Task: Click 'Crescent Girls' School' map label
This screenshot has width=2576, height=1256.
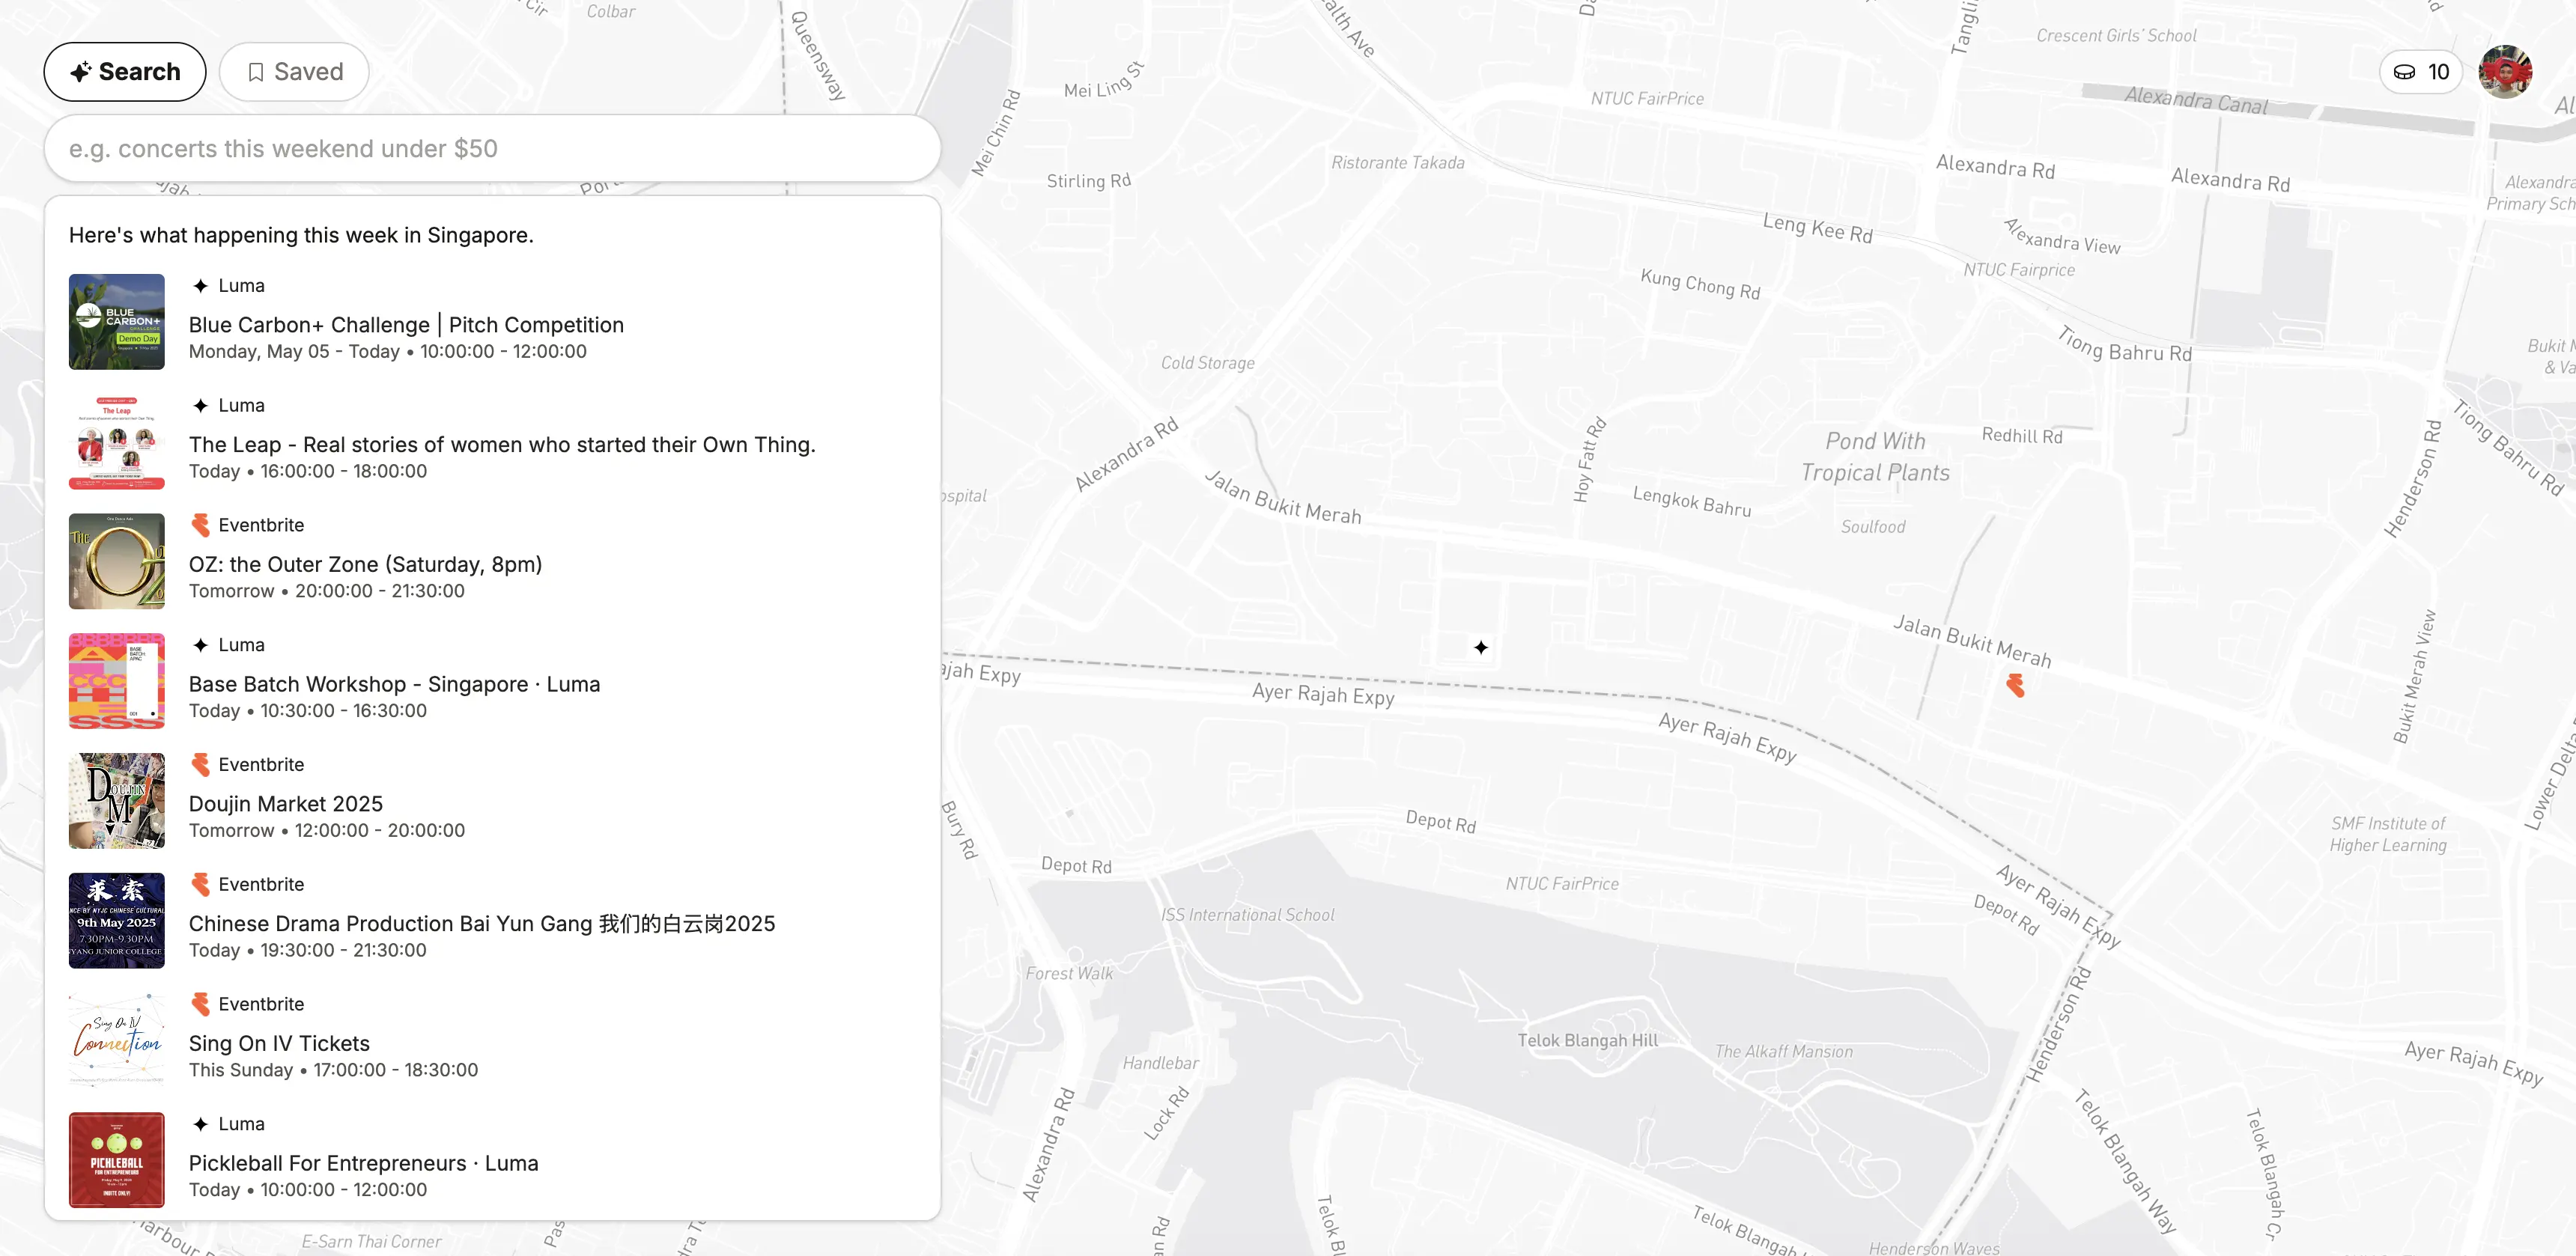Action: pos(2116,36)
